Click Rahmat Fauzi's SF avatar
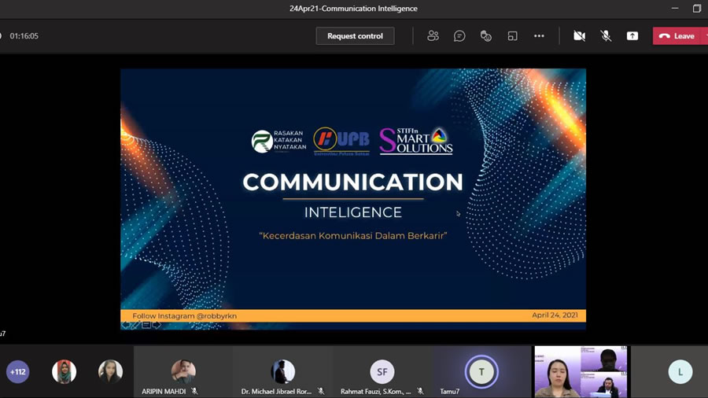 pyautogui.click(x=382, y=371)
